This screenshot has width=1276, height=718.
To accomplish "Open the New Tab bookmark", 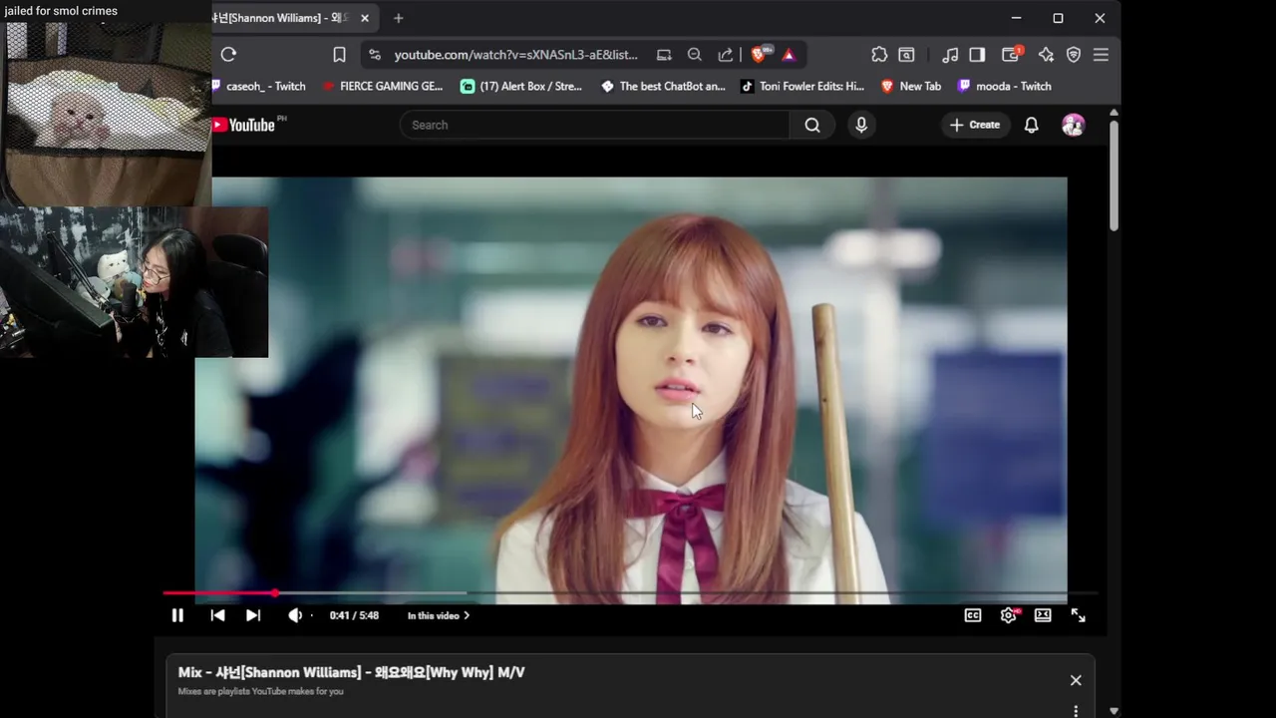I will pyautogui.click(x=911, y=87).
